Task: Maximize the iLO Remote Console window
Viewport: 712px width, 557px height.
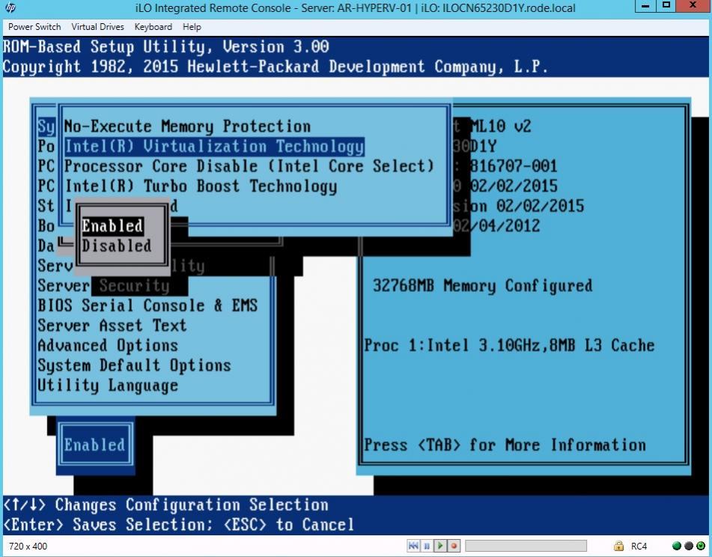Action: pyautogui.click(x=666, y=6)
